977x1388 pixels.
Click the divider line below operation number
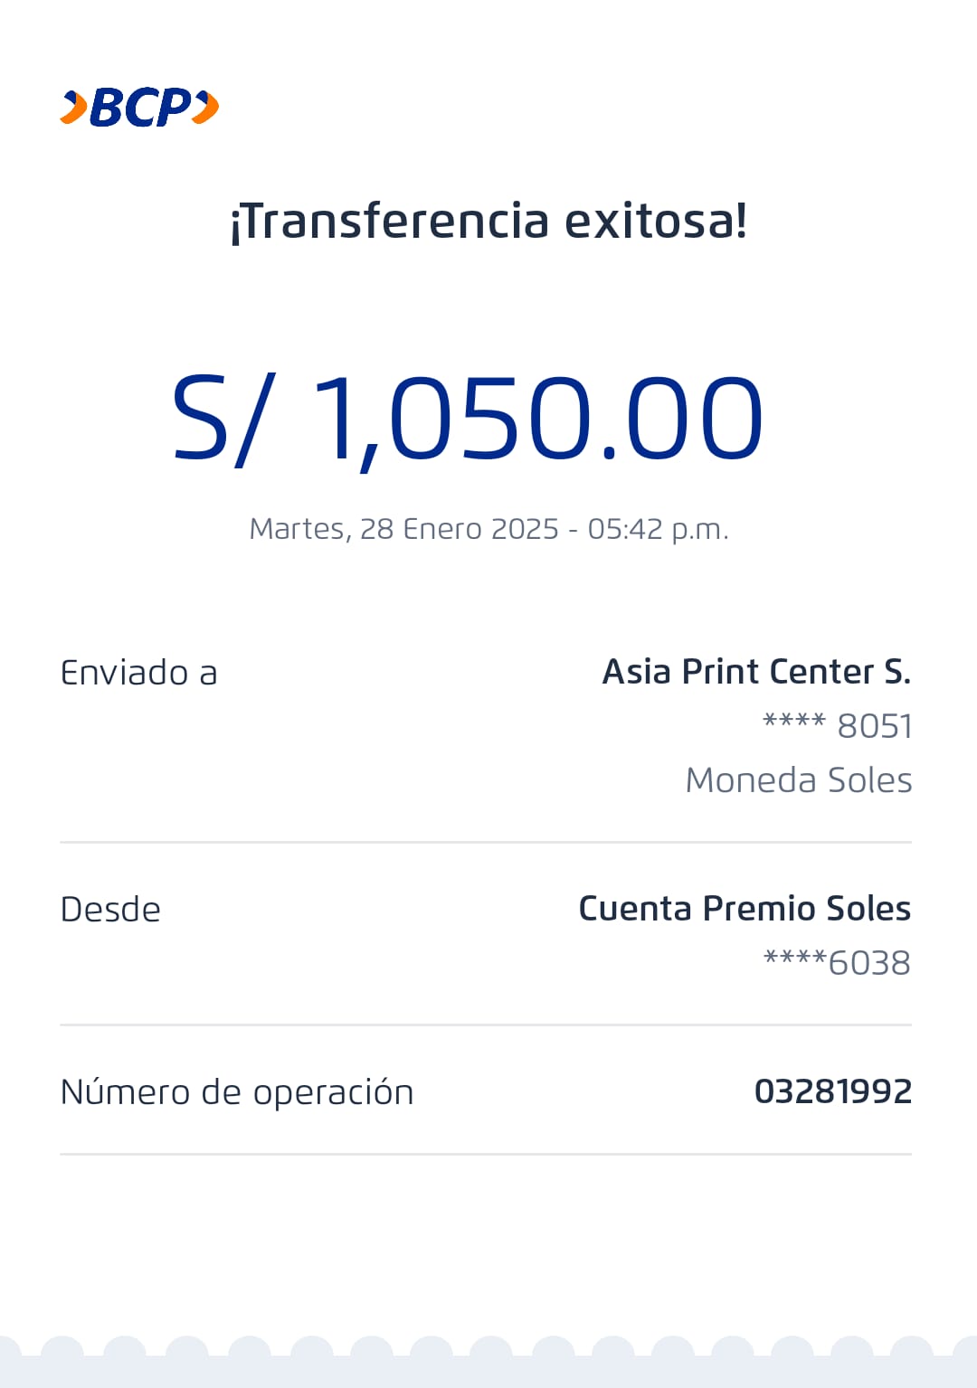tap(486, 1154)
